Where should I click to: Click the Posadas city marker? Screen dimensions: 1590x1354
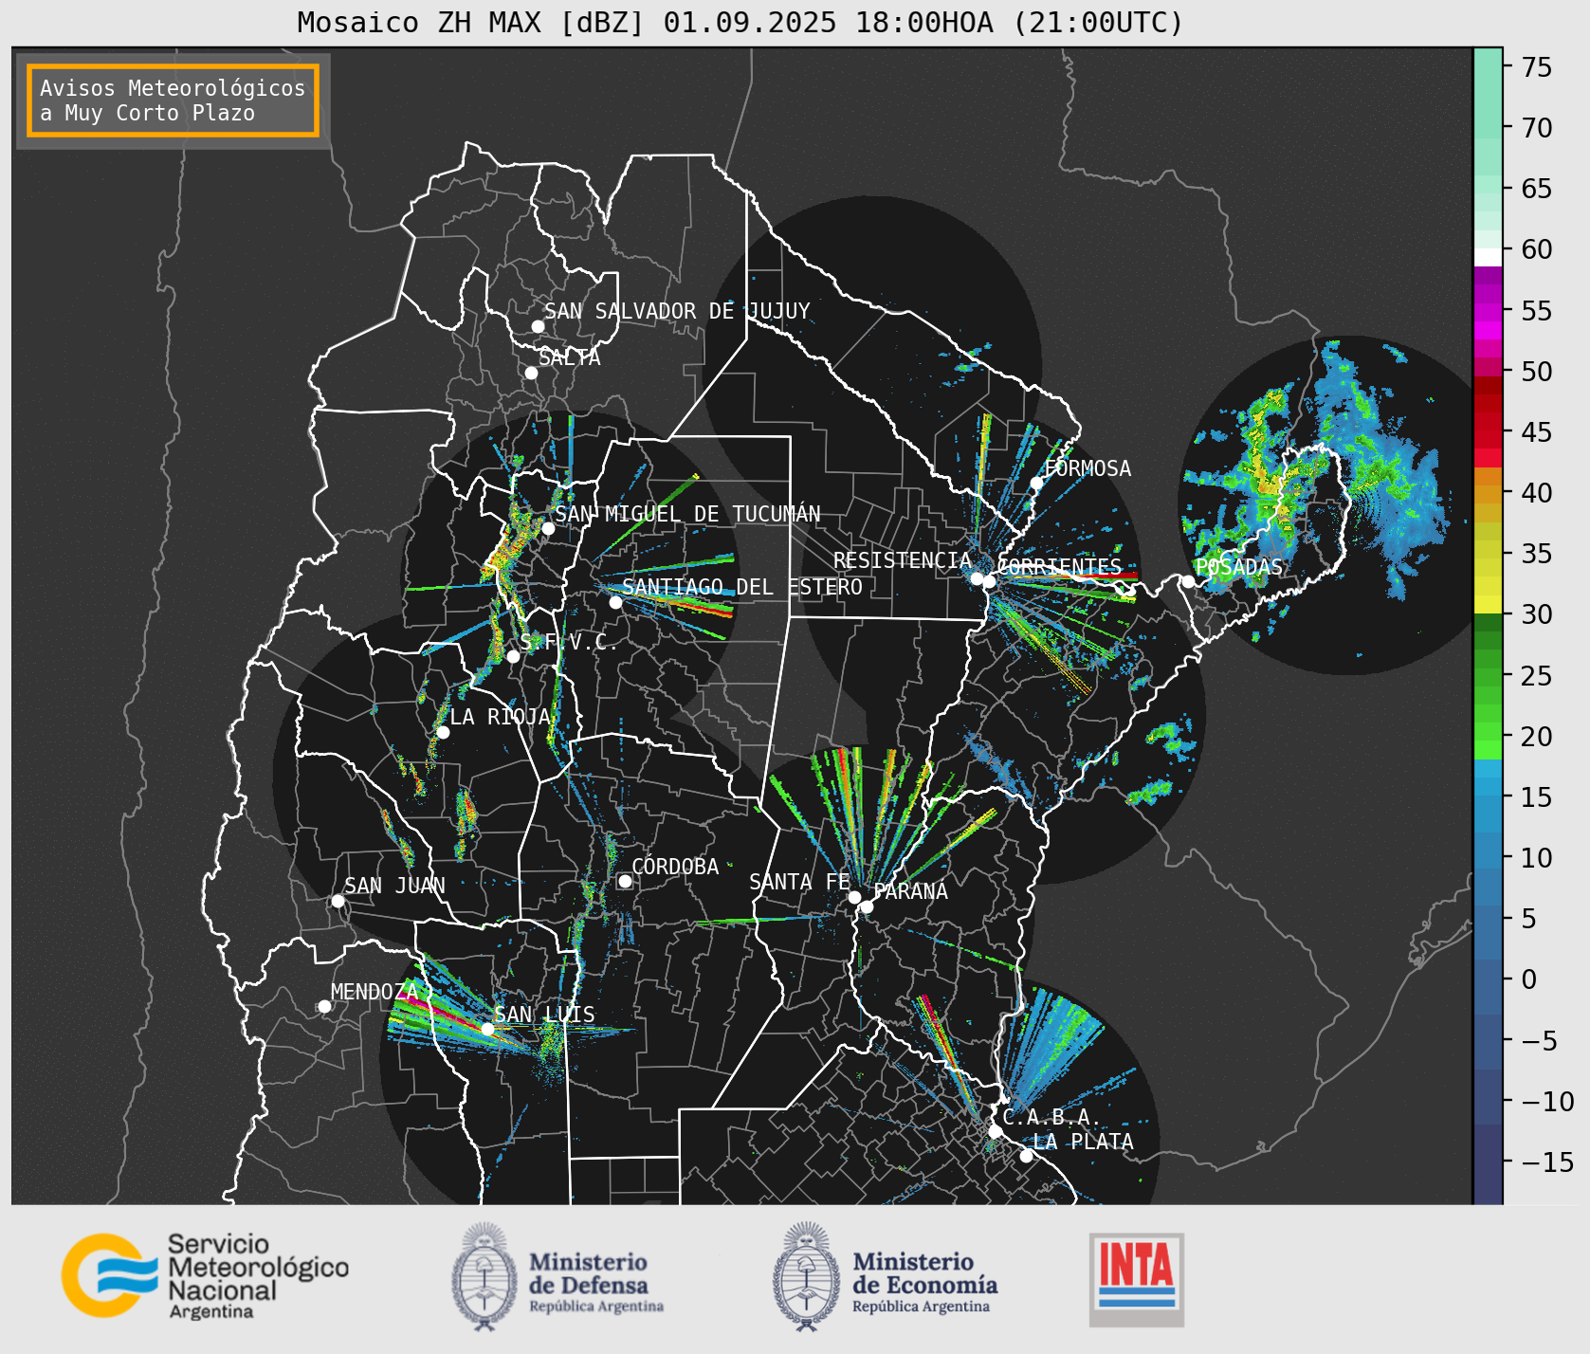coord(1188,581)
